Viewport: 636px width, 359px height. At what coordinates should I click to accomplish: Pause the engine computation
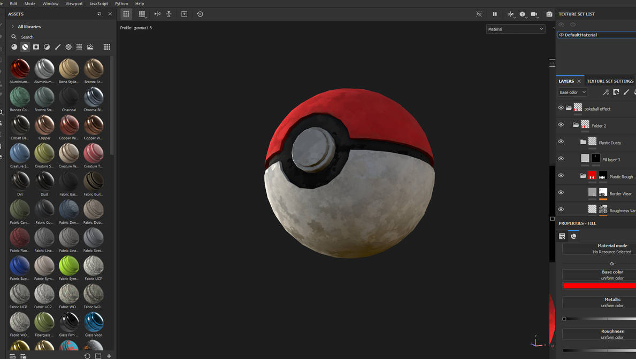click(495, 14)
